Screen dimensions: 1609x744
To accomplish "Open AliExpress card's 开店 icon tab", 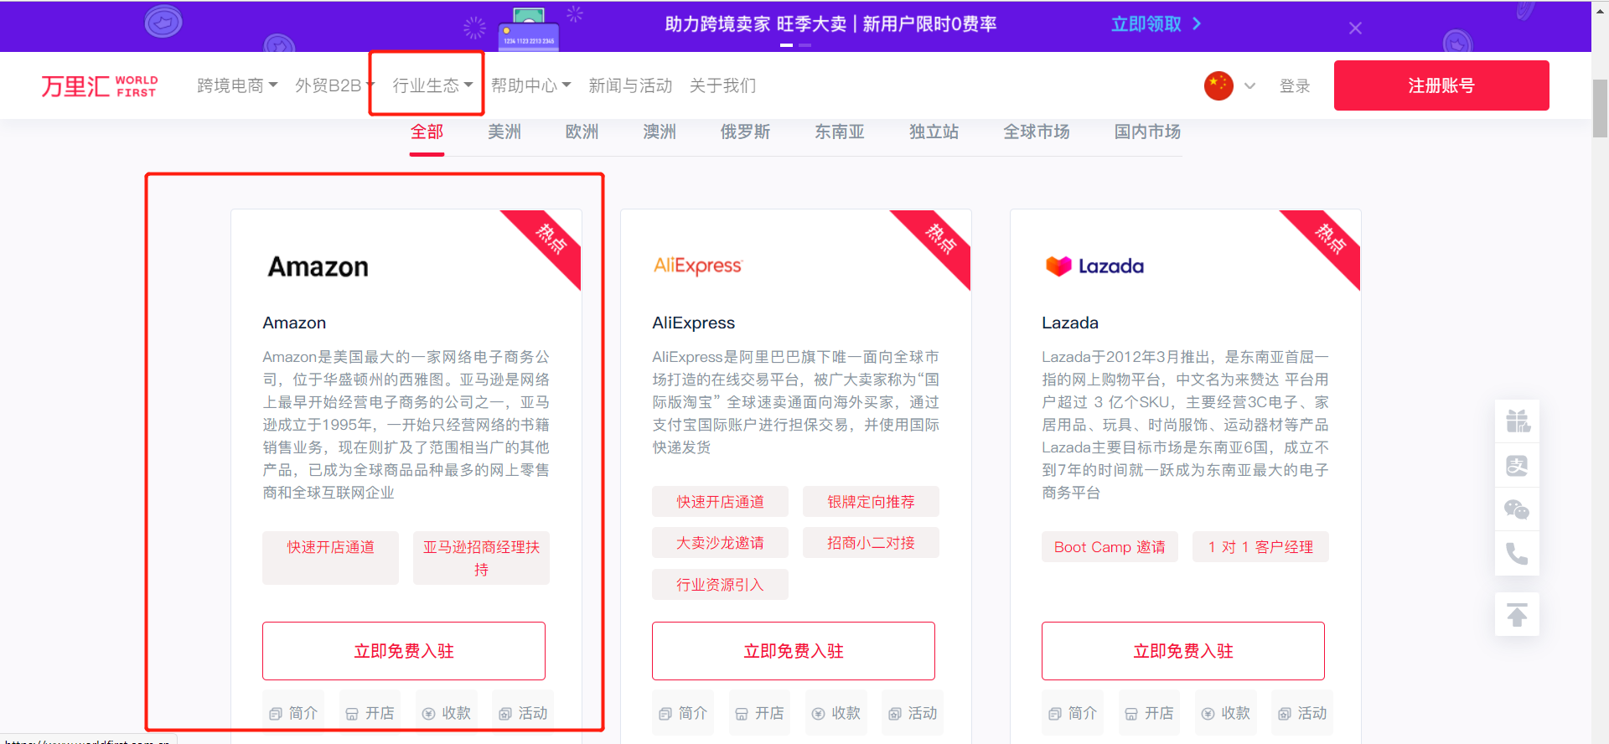I will pyautogui.click(x=759, y=713).
